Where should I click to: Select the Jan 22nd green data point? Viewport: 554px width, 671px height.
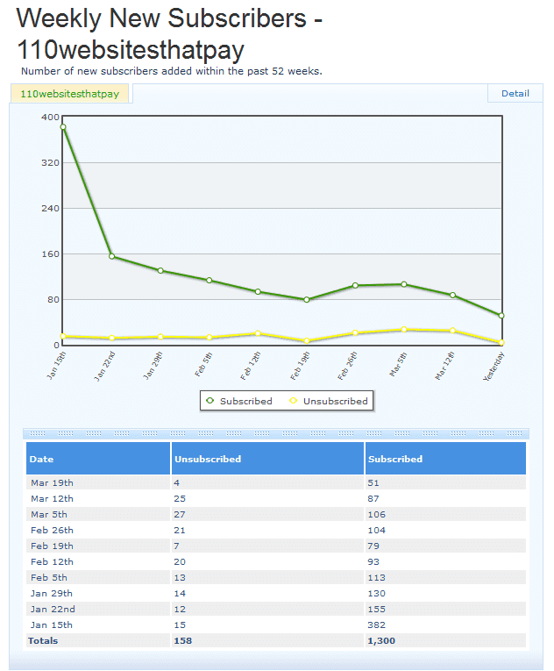pos(112,256)
